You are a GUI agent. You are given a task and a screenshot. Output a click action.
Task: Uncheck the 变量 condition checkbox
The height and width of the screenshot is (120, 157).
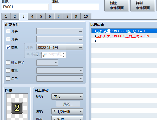[x=8, y=47]
